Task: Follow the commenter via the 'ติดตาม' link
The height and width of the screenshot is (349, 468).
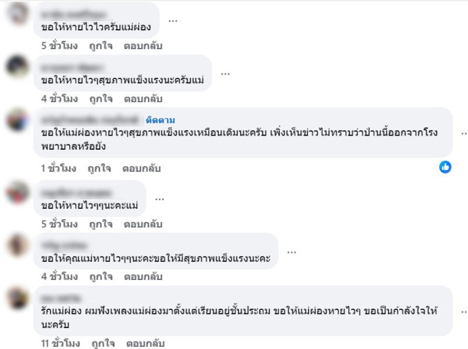Action: point(160,120)
